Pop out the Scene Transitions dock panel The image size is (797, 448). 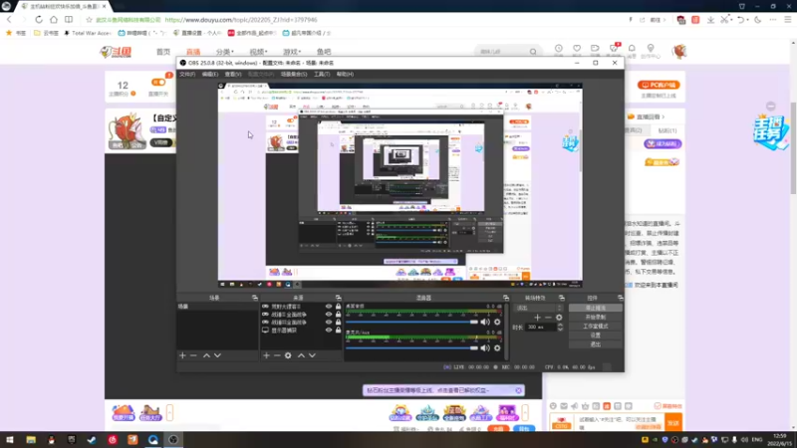pyautogui.click(x=561, y=298)
